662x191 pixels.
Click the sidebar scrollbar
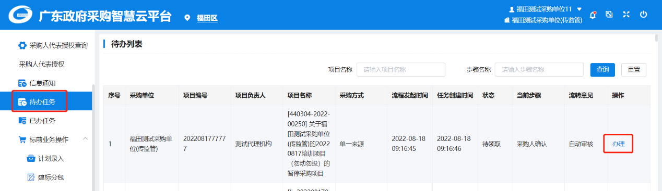click(93, 138)
